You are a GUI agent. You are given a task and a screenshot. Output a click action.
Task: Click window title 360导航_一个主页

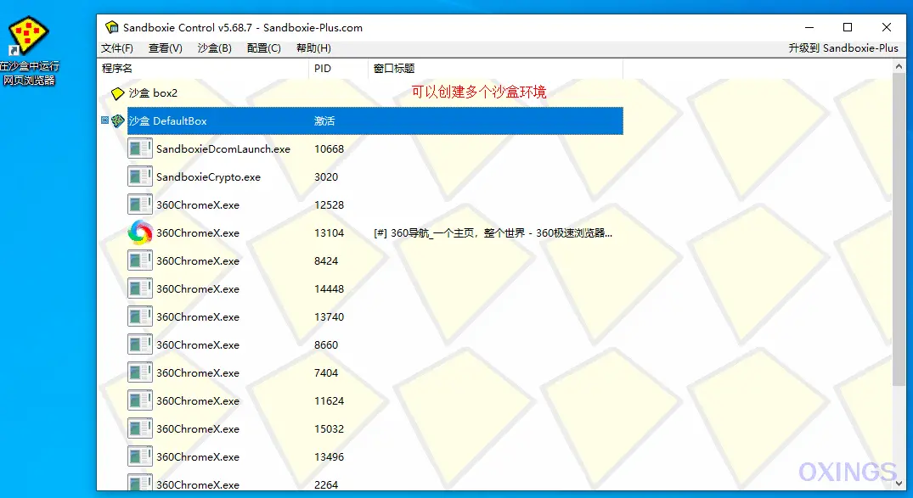click(x=493, y=232)
